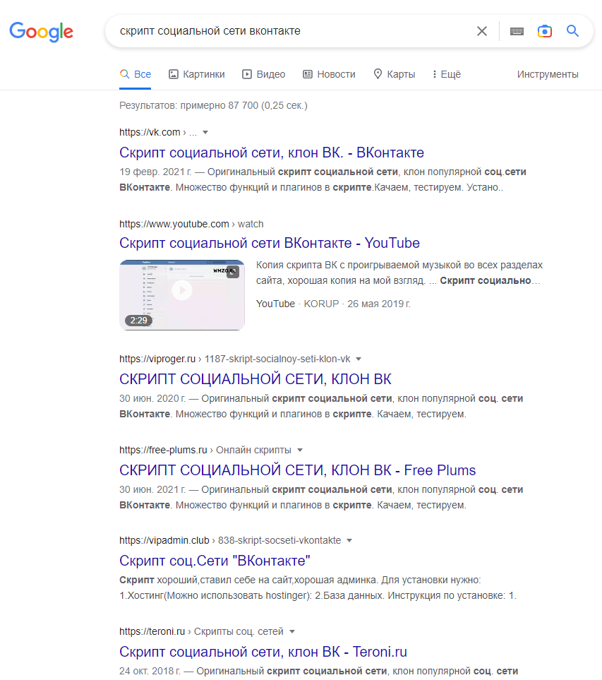Viewport: 602px width, 680px height.
Task: Expand the Ещё menu
Action: click(447, 74)
